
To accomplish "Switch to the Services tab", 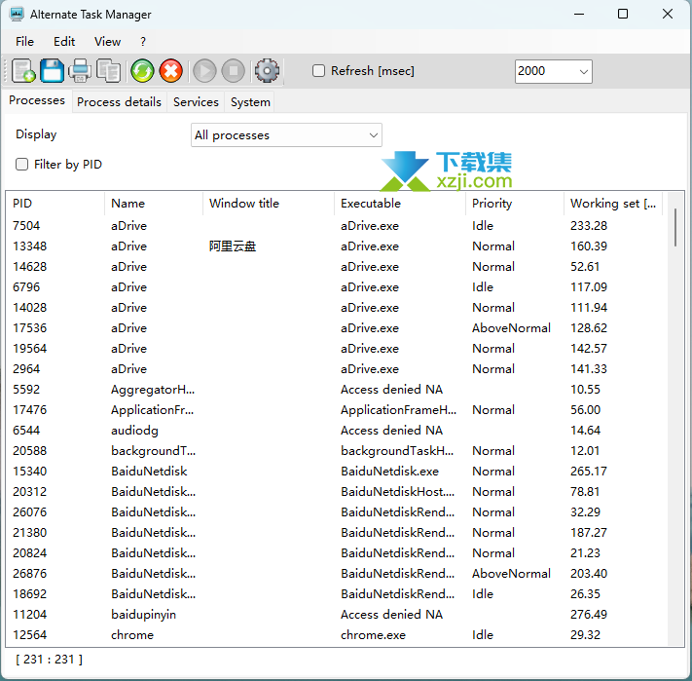I will (x=196, y=102).
